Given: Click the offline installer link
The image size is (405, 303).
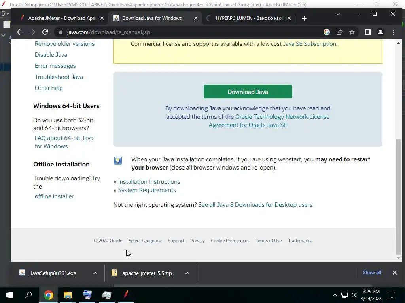Looking at the screenshot, I should coord(54,196).
